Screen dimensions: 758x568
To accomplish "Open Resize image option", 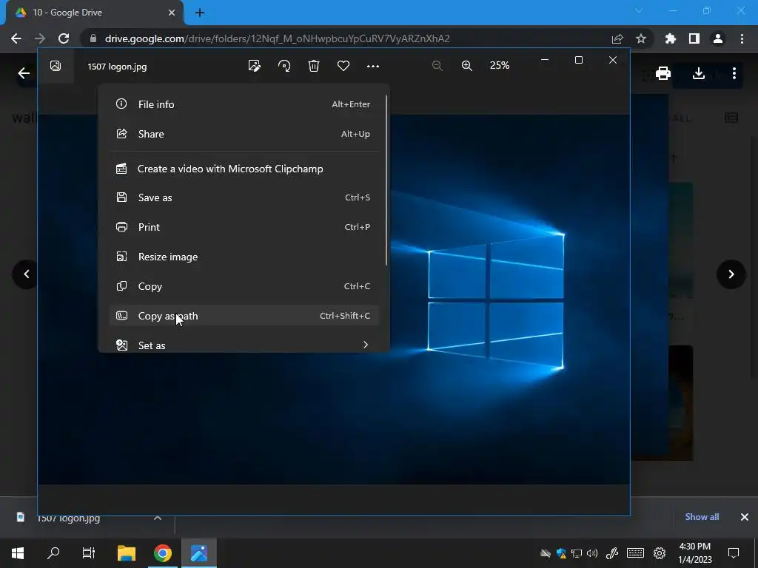I will 243,257.
